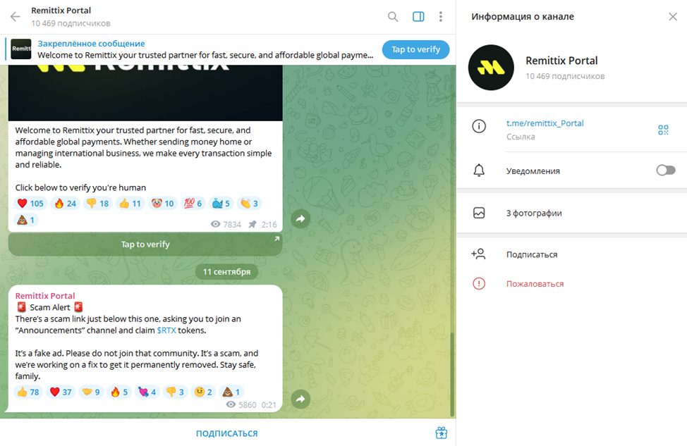Click ПОДПИСАТЬСЯ at the chat bottom
Viewport: 687px width, 446px height.
tap(226, 433)
